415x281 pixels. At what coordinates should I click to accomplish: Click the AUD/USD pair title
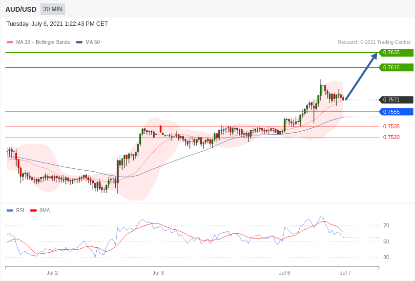[x=21, y=9]
